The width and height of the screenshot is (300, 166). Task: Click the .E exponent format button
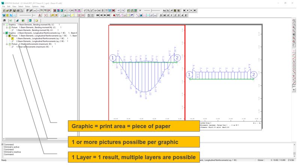186,15
